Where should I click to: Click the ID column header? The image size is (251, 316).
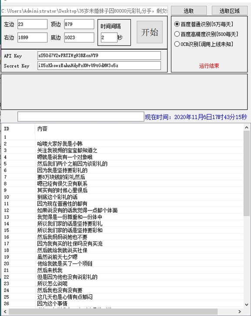(18, 128)
